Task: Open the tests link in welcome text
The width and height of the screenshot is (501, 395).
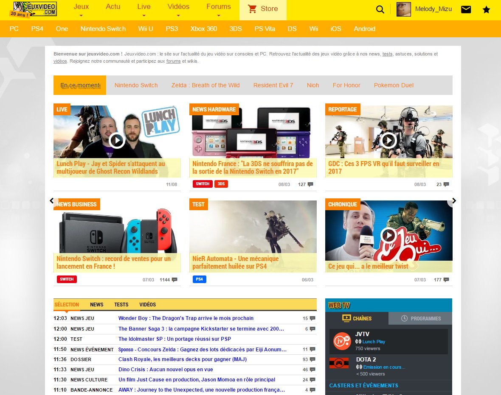Action: tap(387, 54)
